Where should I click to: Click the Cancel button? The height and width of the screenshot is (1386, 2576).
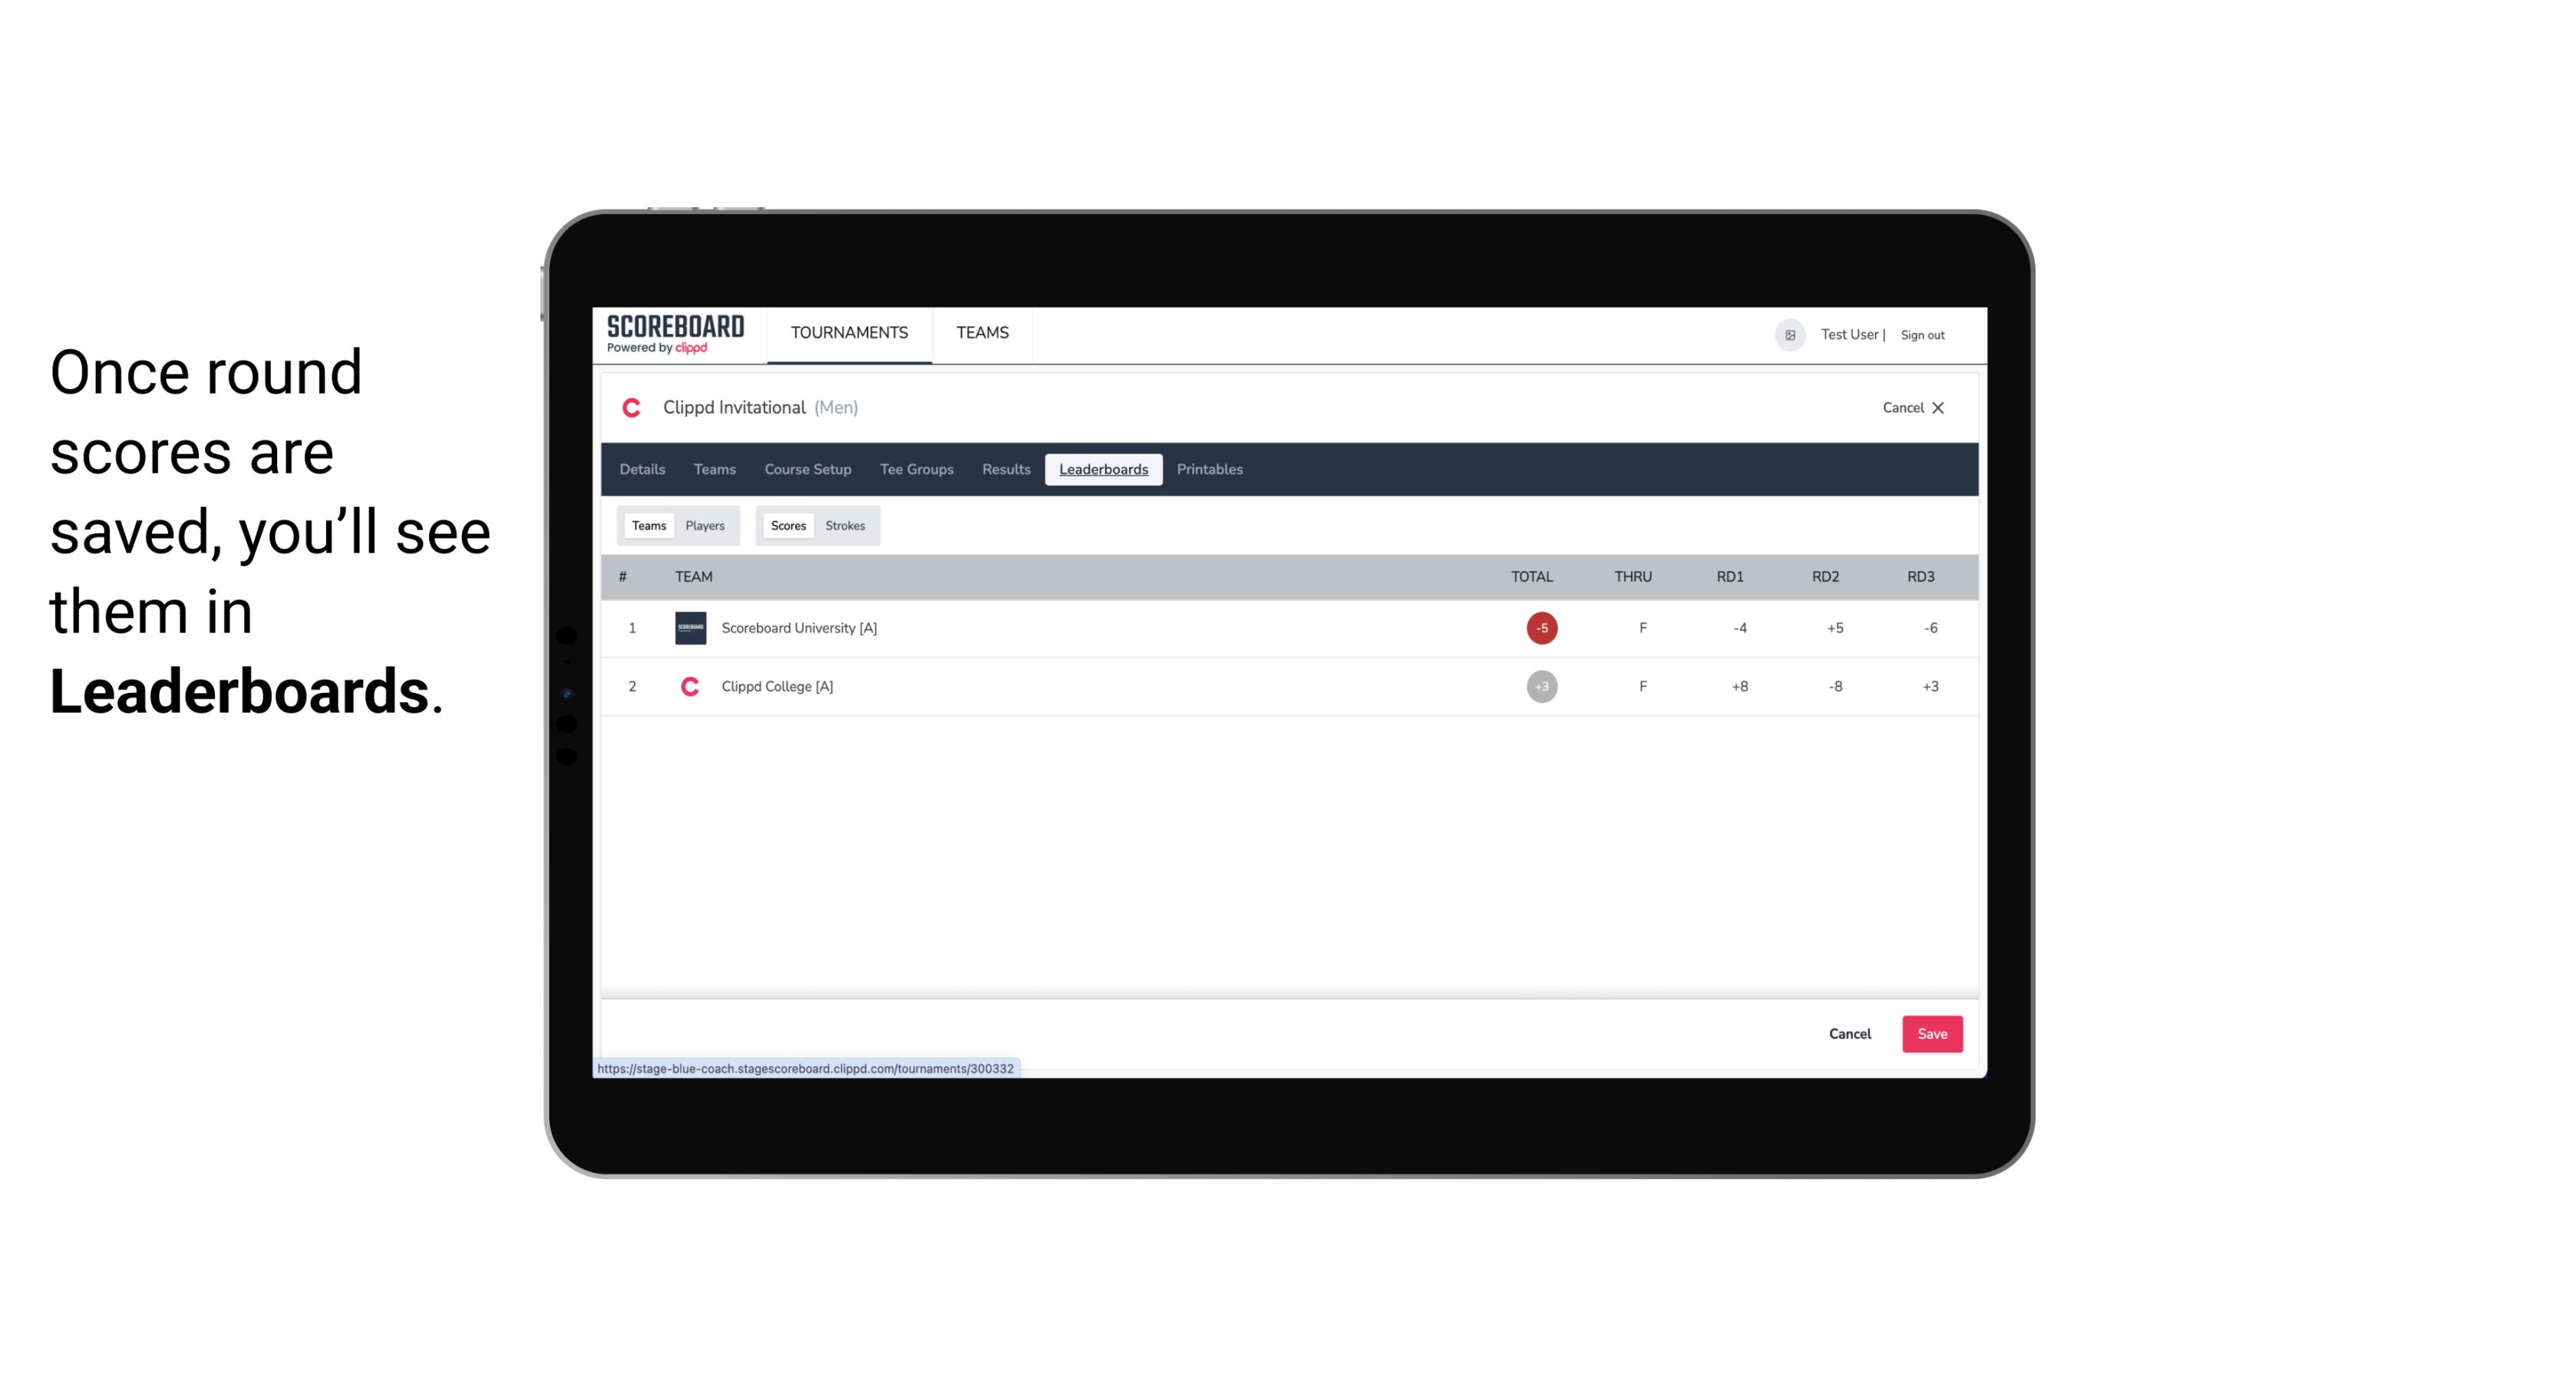pyautogui.click(x=1849, y=1033)
